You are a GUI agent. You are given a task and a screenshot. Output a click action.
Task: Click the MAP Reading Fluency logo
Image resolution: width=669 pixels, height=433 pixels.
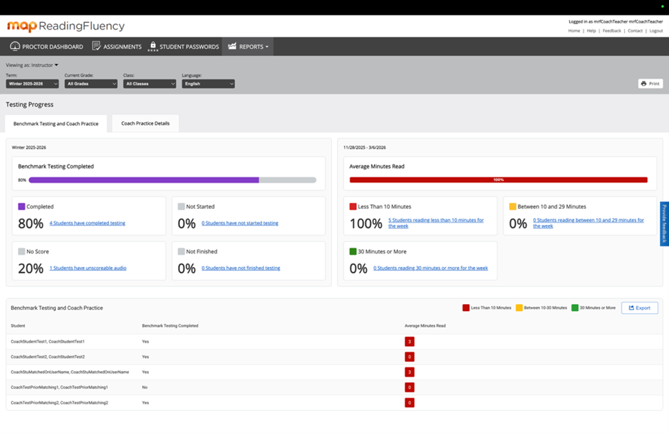[66, 26]
